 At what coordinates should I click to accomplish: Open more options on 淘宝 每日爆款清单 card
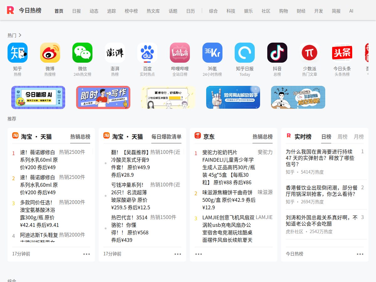178,254
